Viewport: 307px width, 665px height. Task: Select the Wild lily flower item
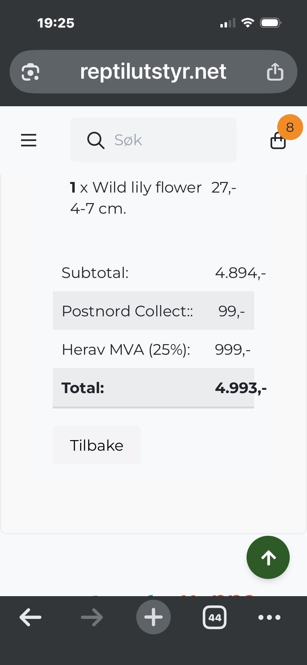point(136,198)
